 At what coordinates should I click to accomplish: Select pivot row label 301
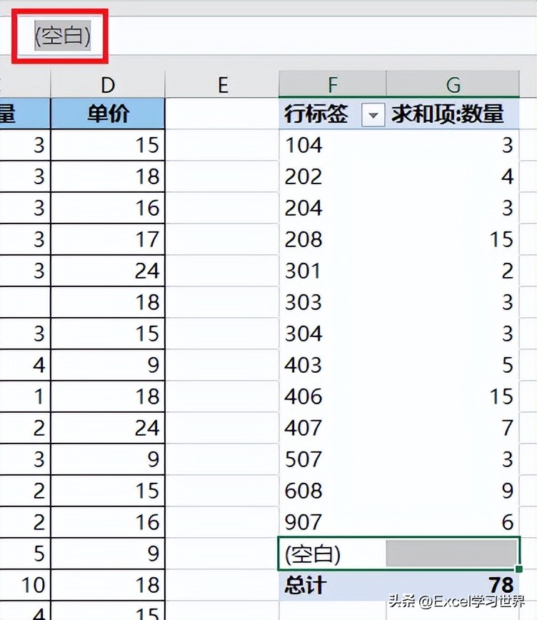pos(303,271)
